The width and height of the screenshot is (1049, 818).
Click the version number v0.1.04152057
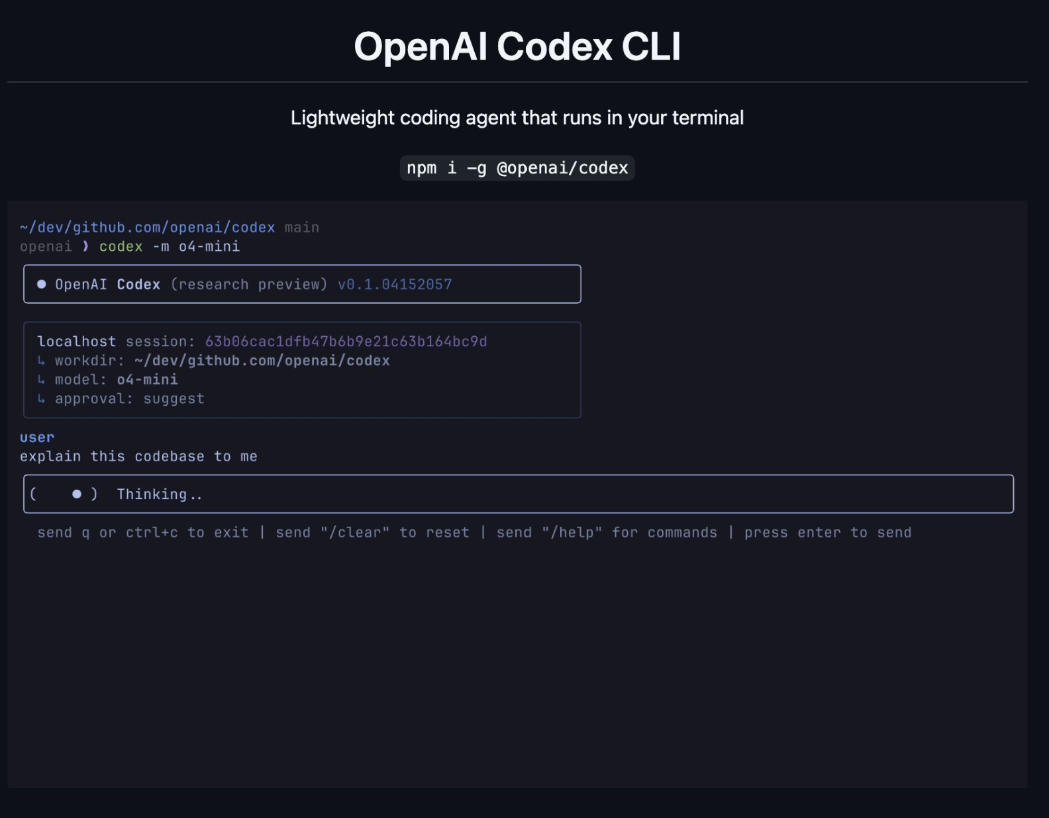click(x=395, y=285)
